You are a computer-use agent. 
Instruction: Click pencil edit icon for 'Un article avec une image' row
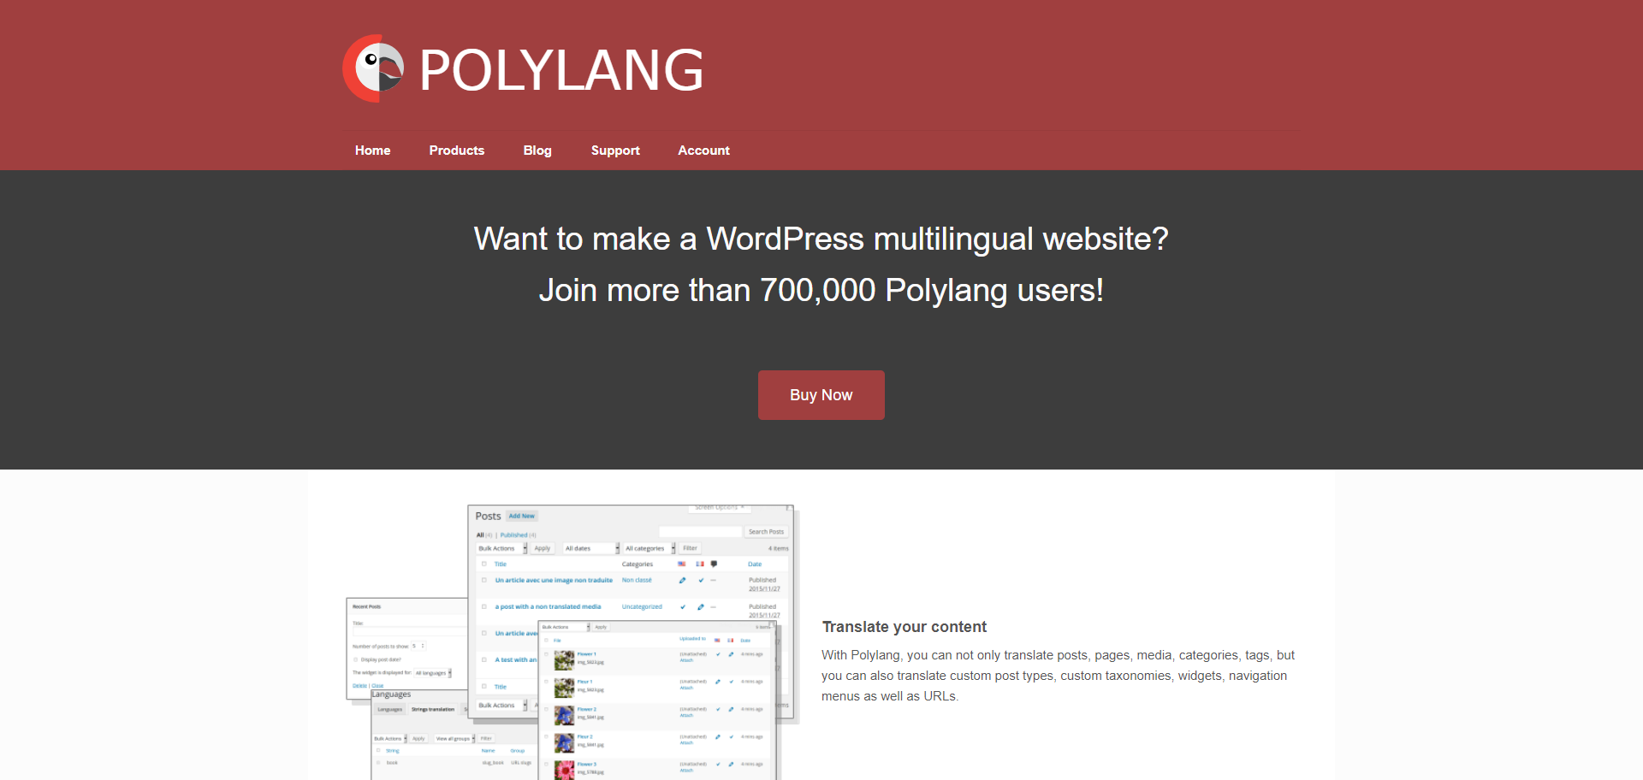tap(682, 581)
